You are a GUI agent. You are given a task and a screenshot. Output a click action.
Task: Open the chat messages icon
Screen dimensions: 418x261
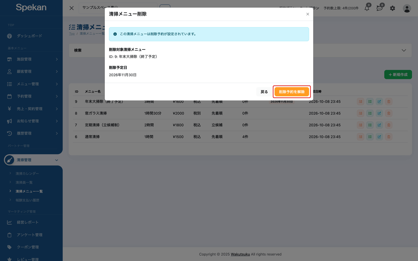coord(380,8)
